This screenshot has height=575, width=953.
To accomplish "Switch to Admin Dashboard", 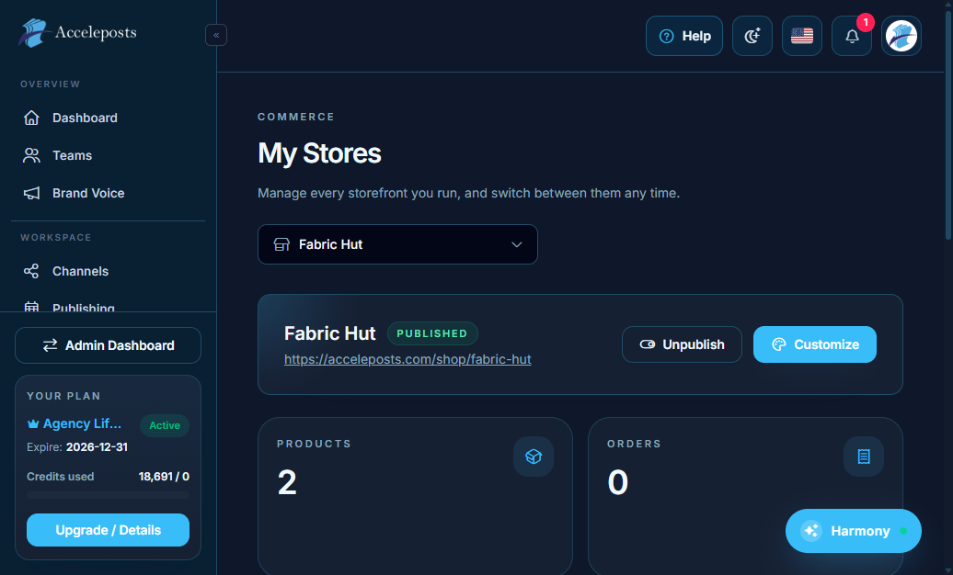I will pyautogui.click(x=109, y=345).
